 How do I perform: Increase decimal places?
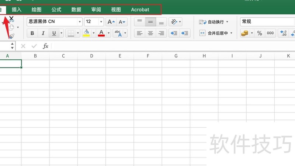pyautogui.click(x=283, y=33)
